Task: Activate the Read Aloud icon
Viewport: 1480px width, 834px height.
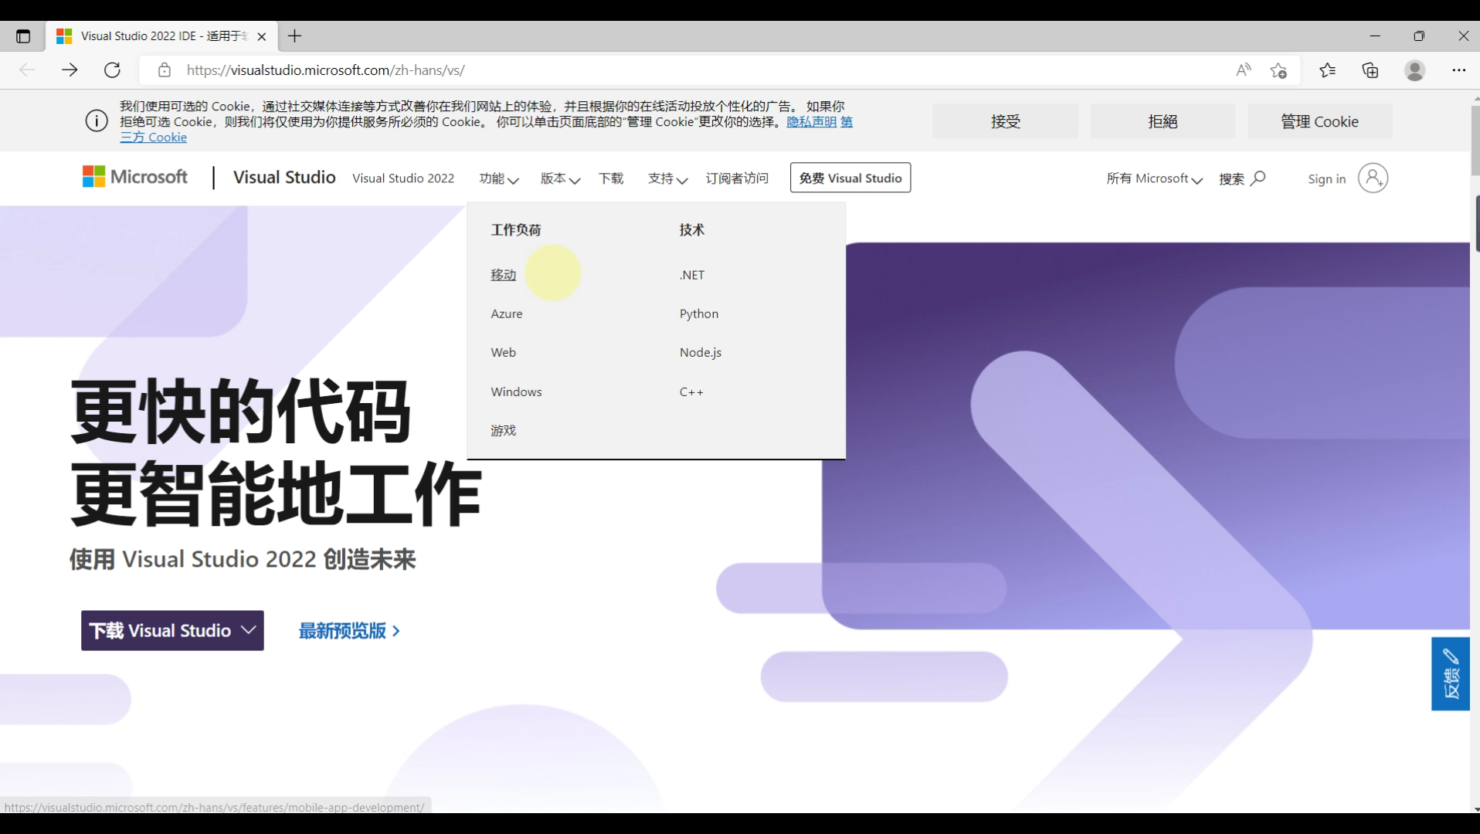Action: tap(1243, 70)
